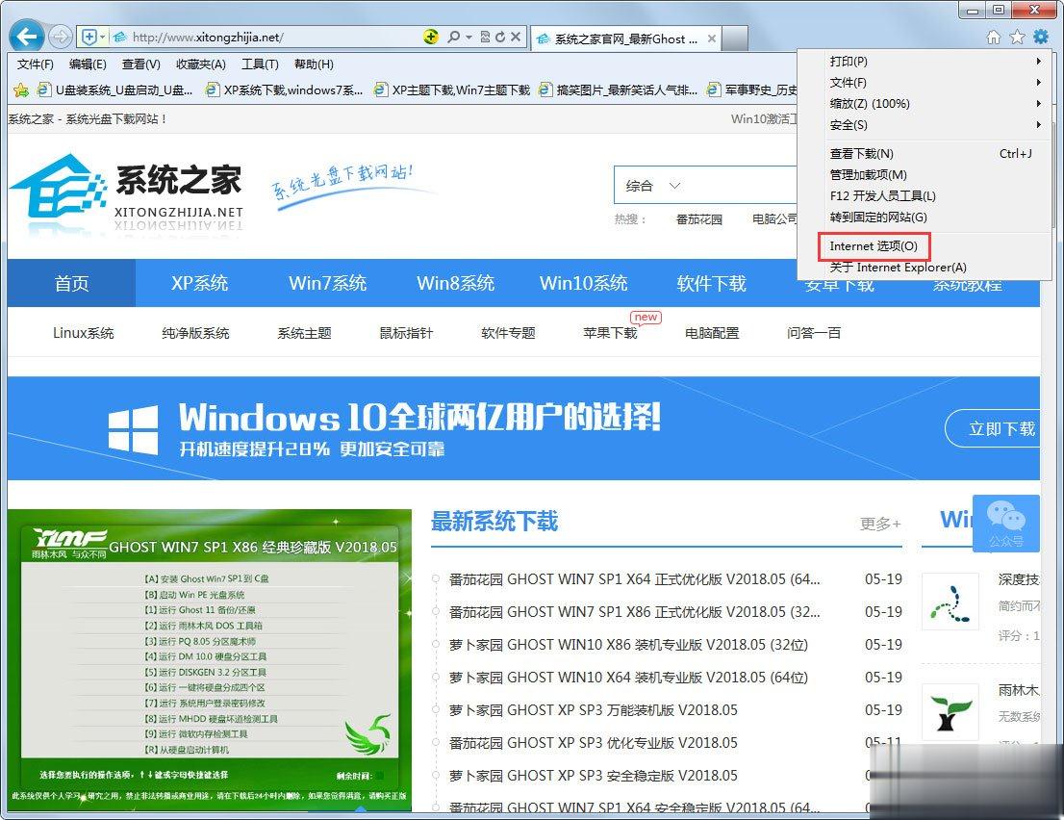Click the 更多+ link
The height and width of the screenshot is (820, 1064).
point(880,524)
